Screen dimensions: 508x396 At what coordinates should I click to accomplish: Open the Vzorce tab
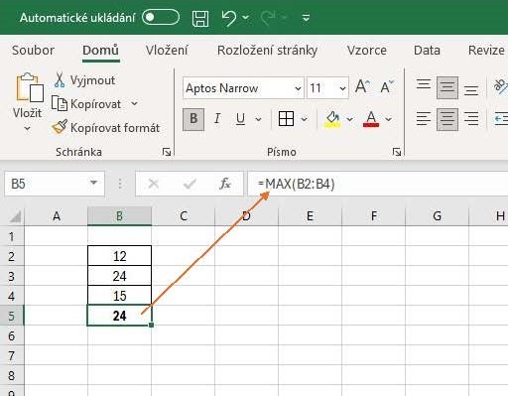pos(366,51)
